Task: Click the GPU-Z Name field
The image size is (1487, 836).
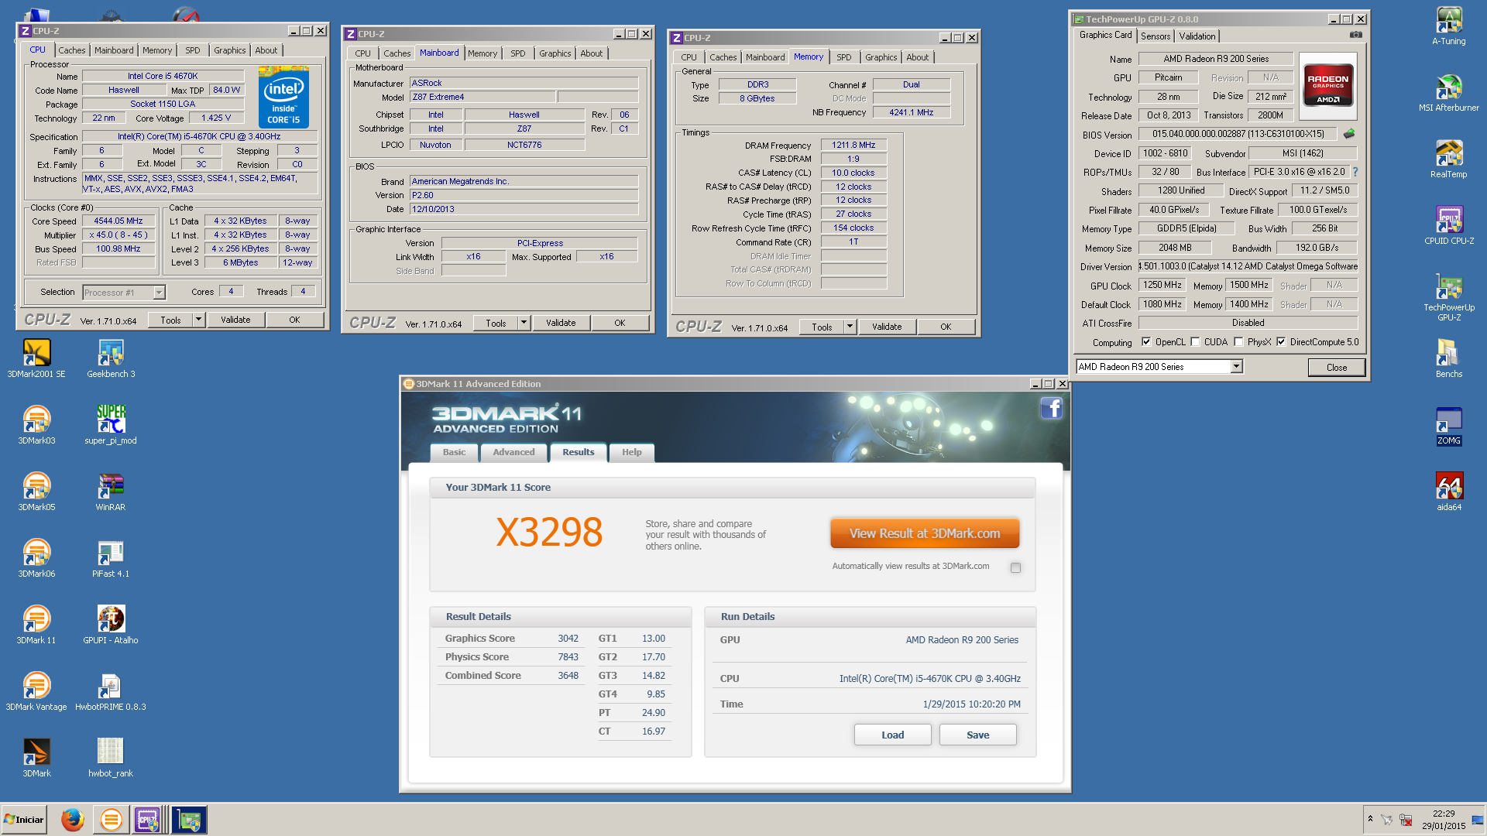Action: 1216,59
